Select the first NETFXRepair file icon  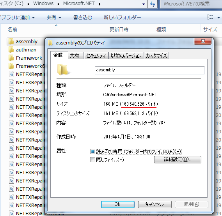[11, 74]
